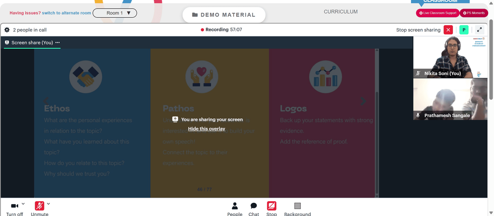Open the People panel

click(235, 209)
